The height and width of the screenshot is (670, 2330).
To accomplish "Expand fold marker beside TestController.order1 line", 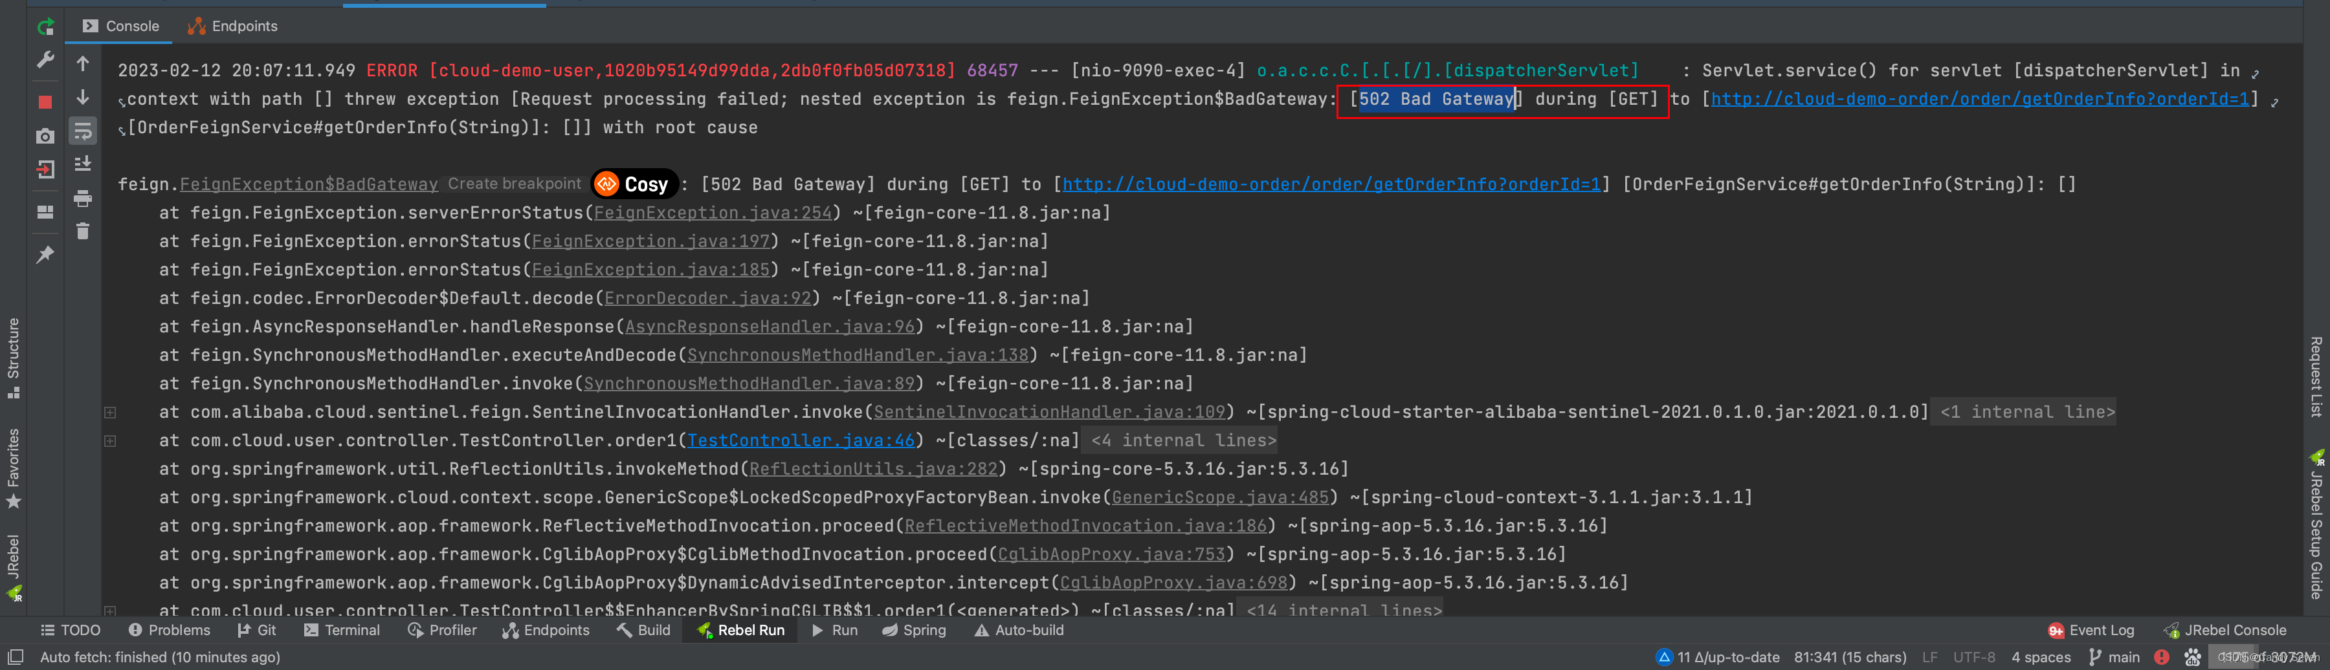I will [110, 441].
